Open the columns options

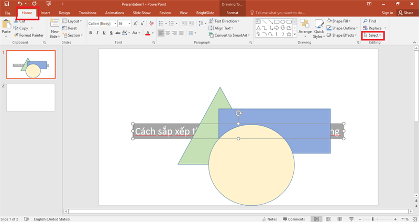192,33
